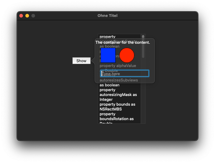Click the "NSRectMBS" text
This screenshot has width=215, height=163.
[111, 109]
